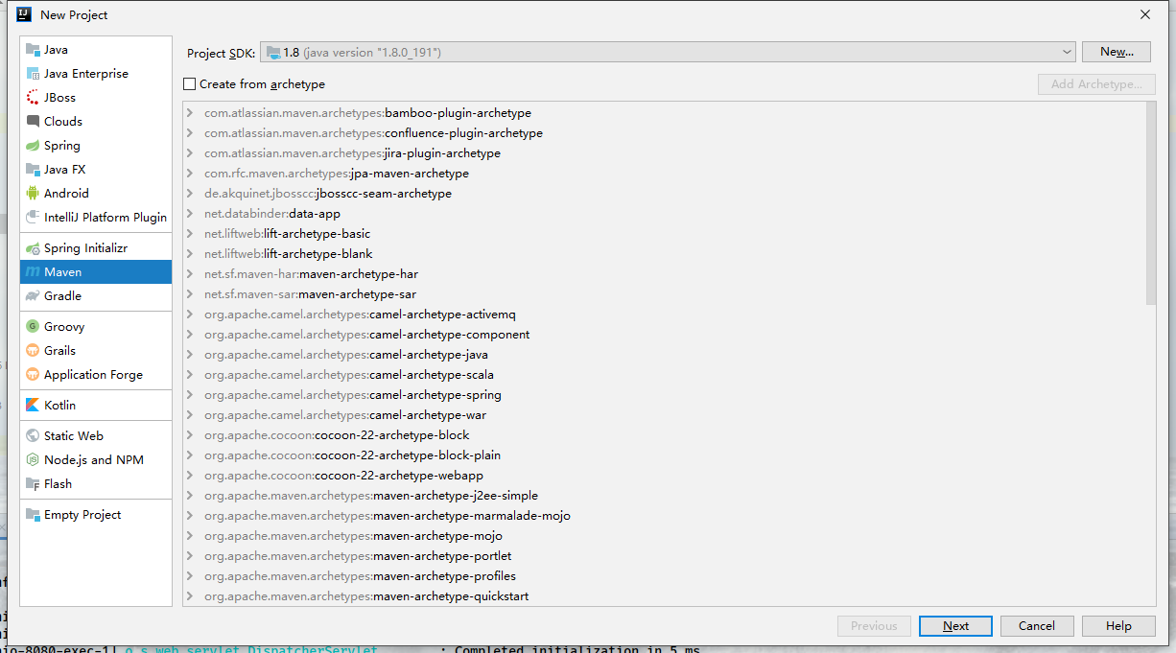
Task: Click the archetype list vertical scrollbar
Action: coord(1150,203)
